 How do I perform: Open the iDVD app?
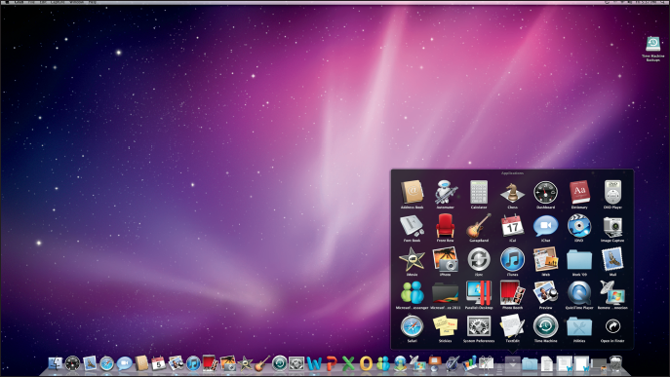tap(579, 226)
